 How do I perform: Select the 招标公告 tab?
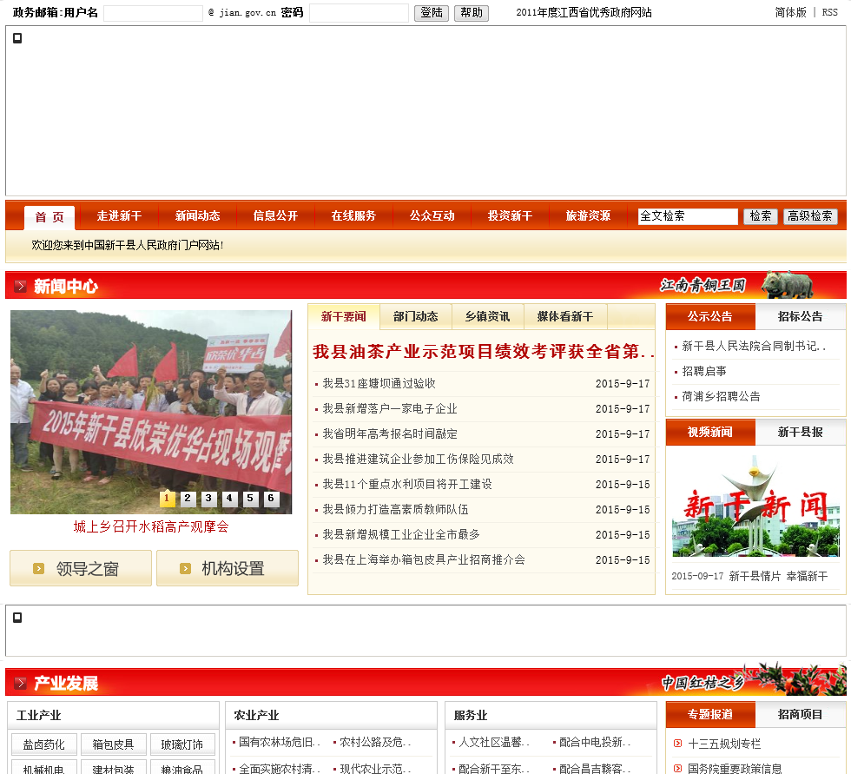click(x=800, y=316)
